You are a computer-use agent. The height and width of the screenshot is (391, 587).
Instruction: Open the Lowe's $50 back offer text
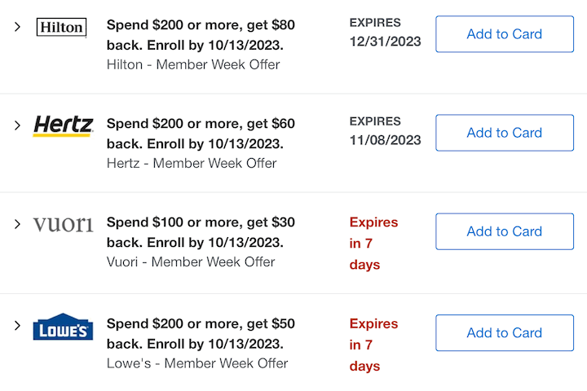tap(201, 334)
